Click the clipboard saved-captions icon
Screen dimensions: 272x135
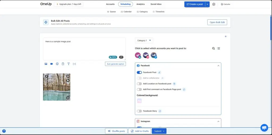63,64
